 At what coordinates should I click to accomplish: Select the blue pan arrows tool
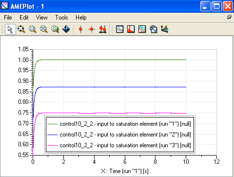66,29
